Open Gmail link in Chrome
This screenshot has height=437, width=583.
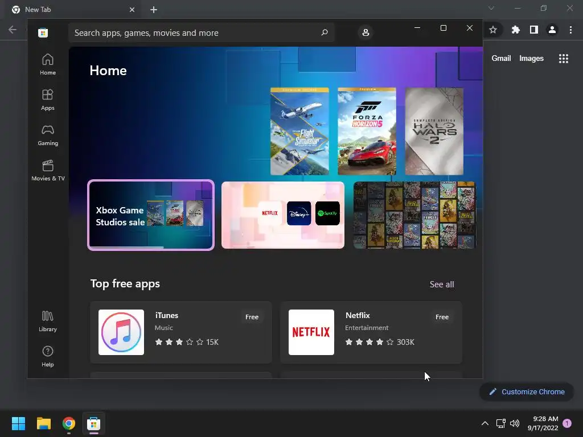coord(501,59)
